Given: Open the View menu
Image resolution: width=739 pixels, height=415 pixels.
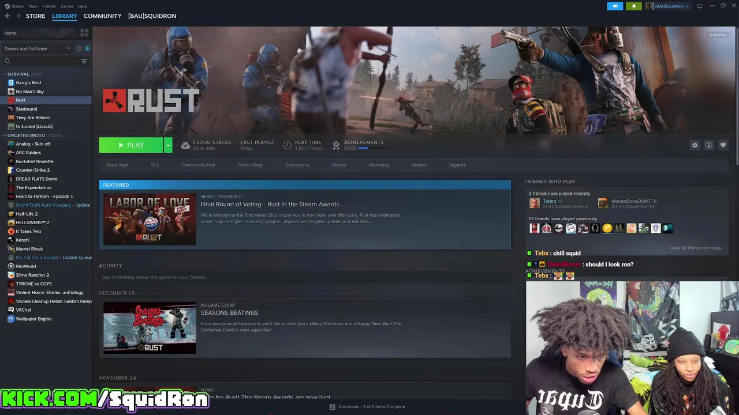Looking at the screenshot, I should (x=33, y=6).
